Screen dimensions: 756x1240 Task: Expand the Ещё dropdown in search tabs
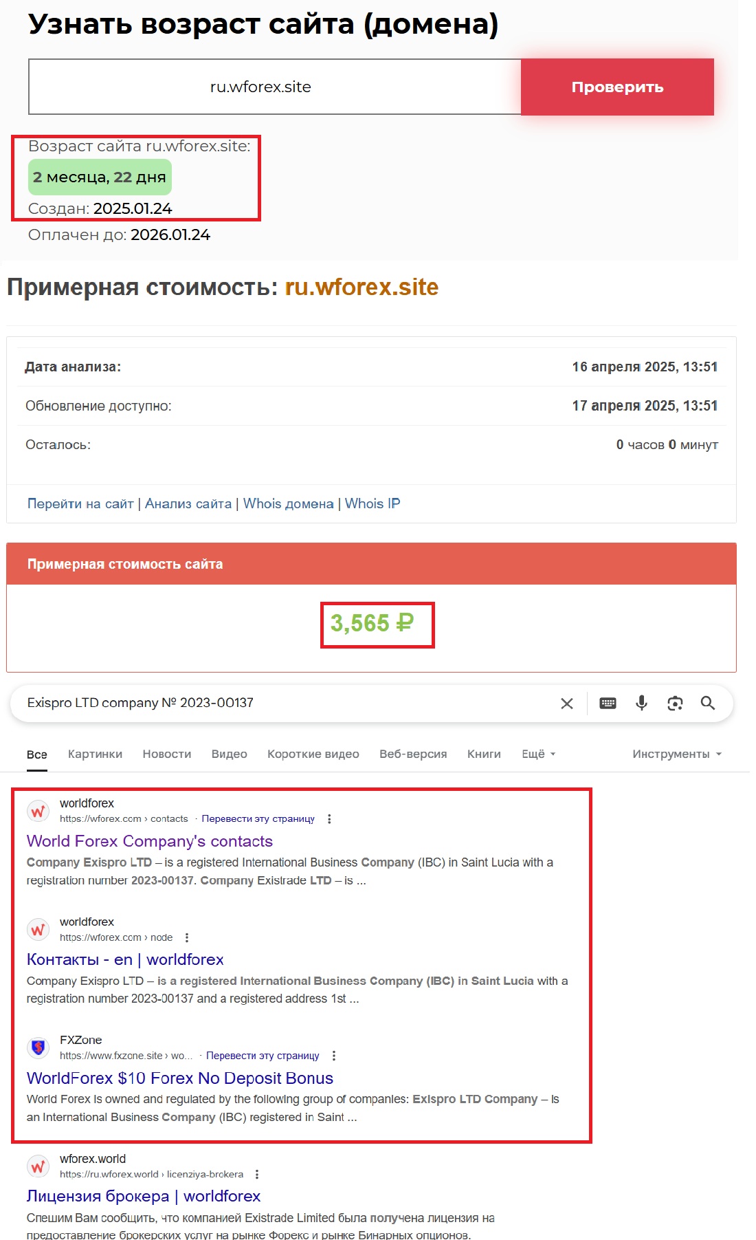(x=538, y=754)
